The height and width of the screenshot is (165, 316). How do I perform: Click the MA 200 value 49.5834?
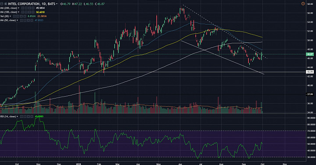coord(40,8)
